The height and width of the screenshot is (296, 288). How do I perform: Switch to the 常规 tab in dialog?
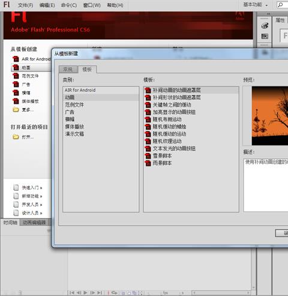pos(68,70)
